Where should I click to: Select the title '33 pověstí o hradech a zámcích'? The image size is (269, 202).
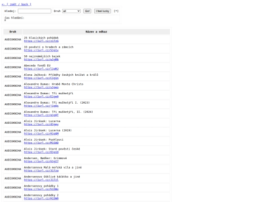48,47
